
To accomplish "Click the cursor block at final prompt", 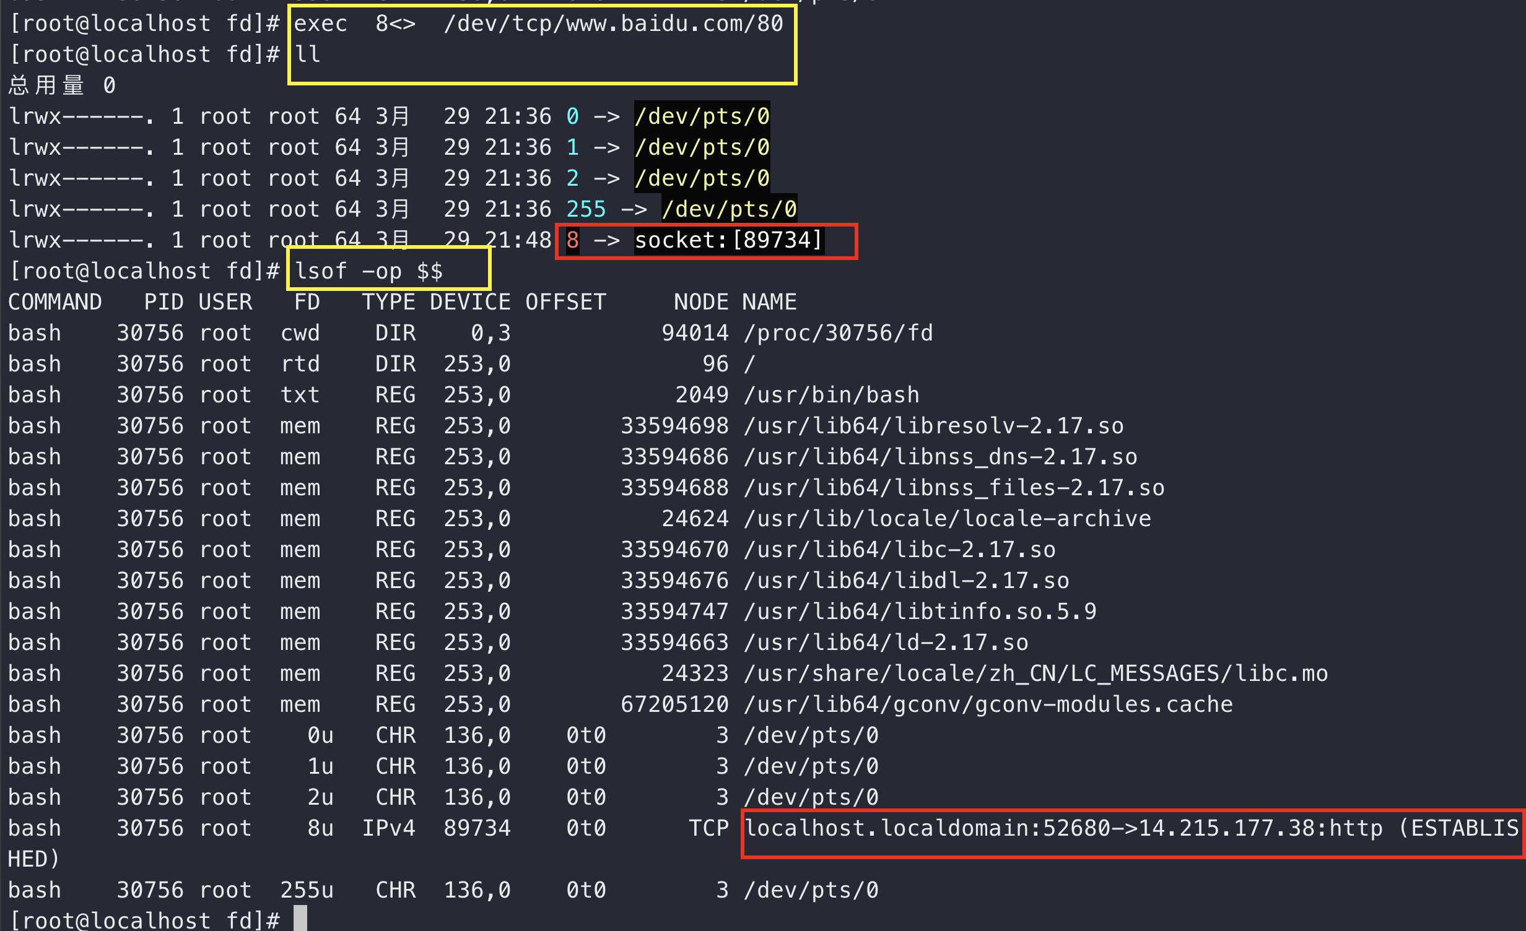I will 300,919.
